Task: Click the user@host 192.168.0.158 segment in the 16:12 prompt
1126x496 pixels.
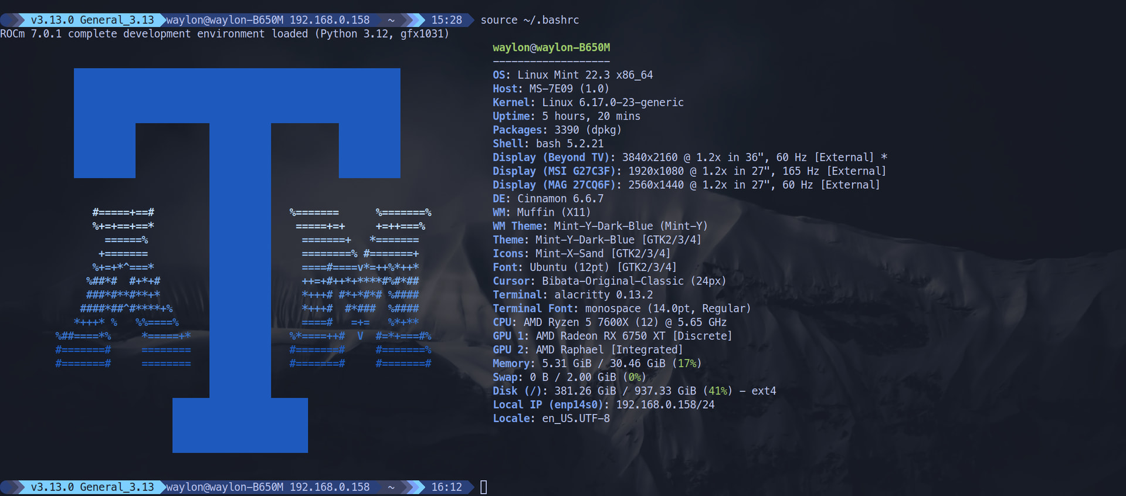Action: tap(268, 487)
